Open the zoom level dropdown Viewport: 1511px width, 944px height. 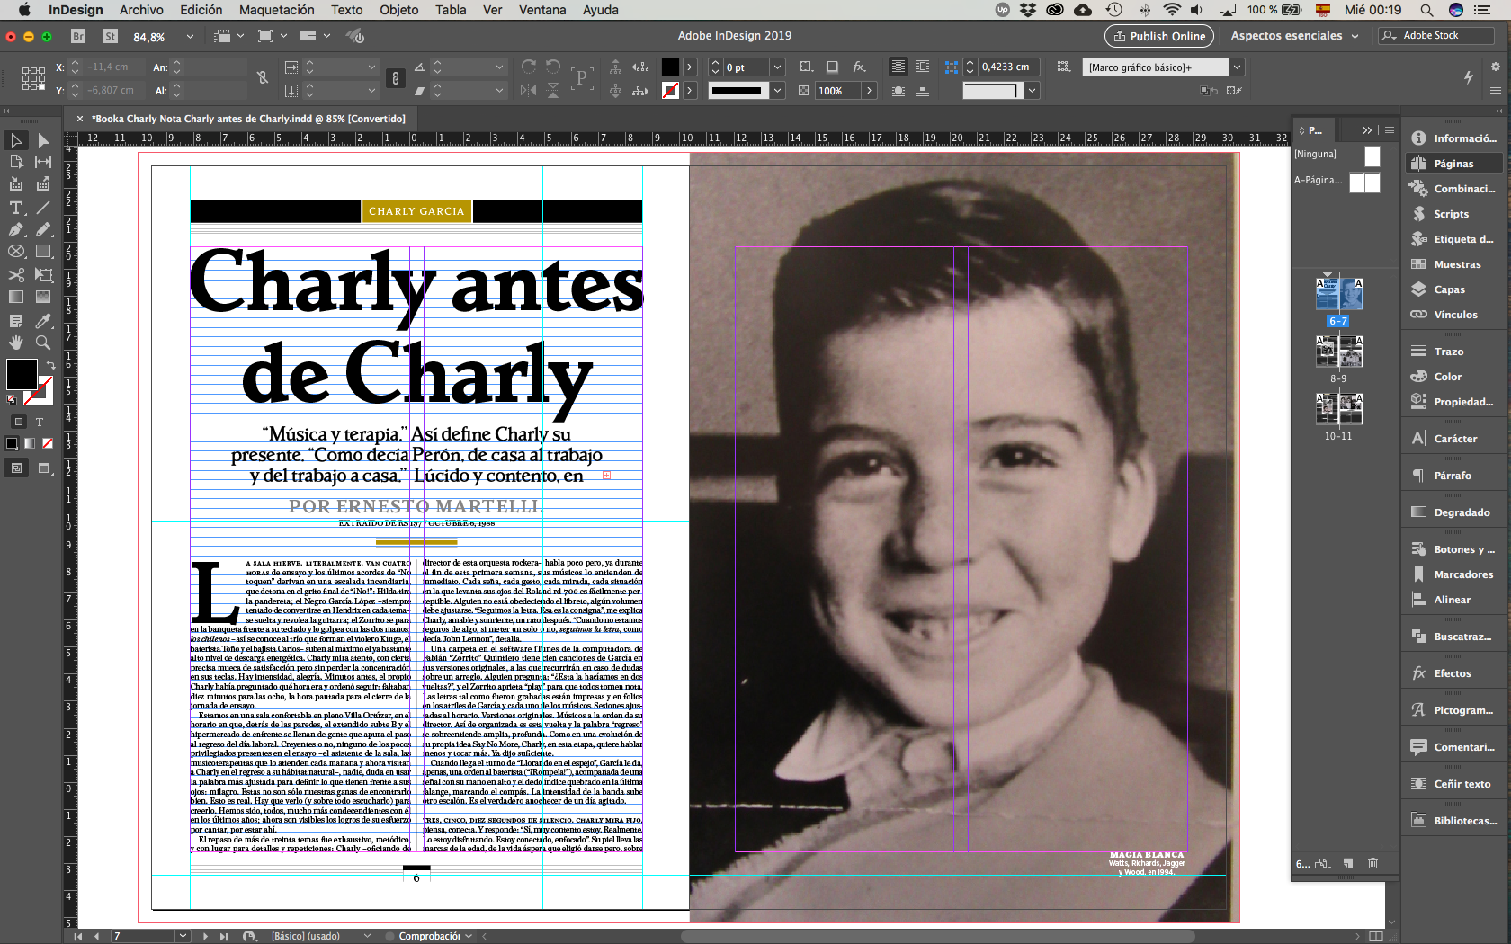[190, 37]
